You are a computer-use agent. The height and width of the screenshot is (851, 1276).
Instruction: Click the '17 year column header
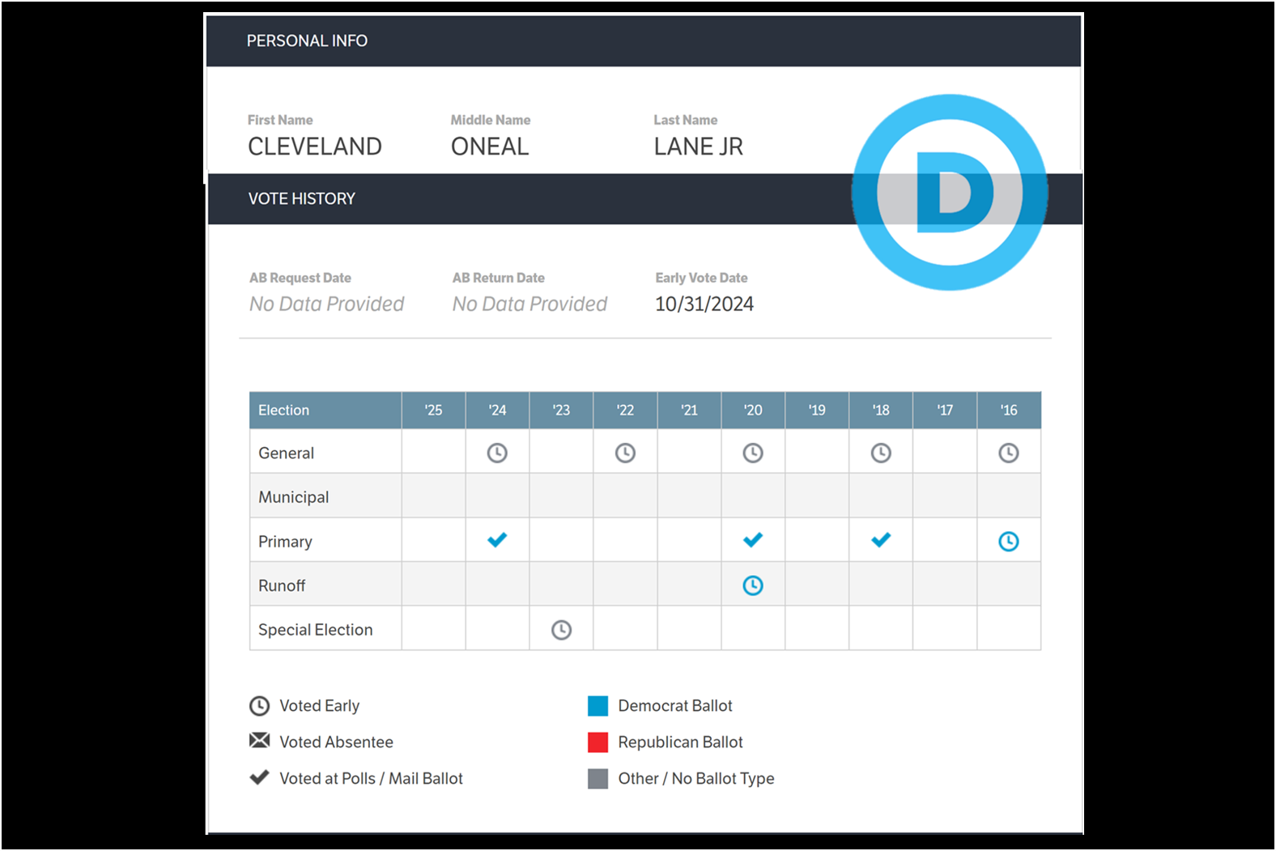coord(945,411)
